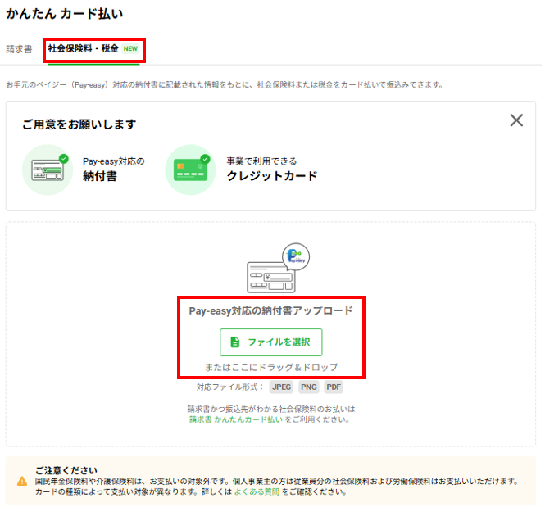Image resolution: width=545 pixels, height=507 pixels.
Task: Click the ご注意ください heading
Action: [x=66, y=470]
